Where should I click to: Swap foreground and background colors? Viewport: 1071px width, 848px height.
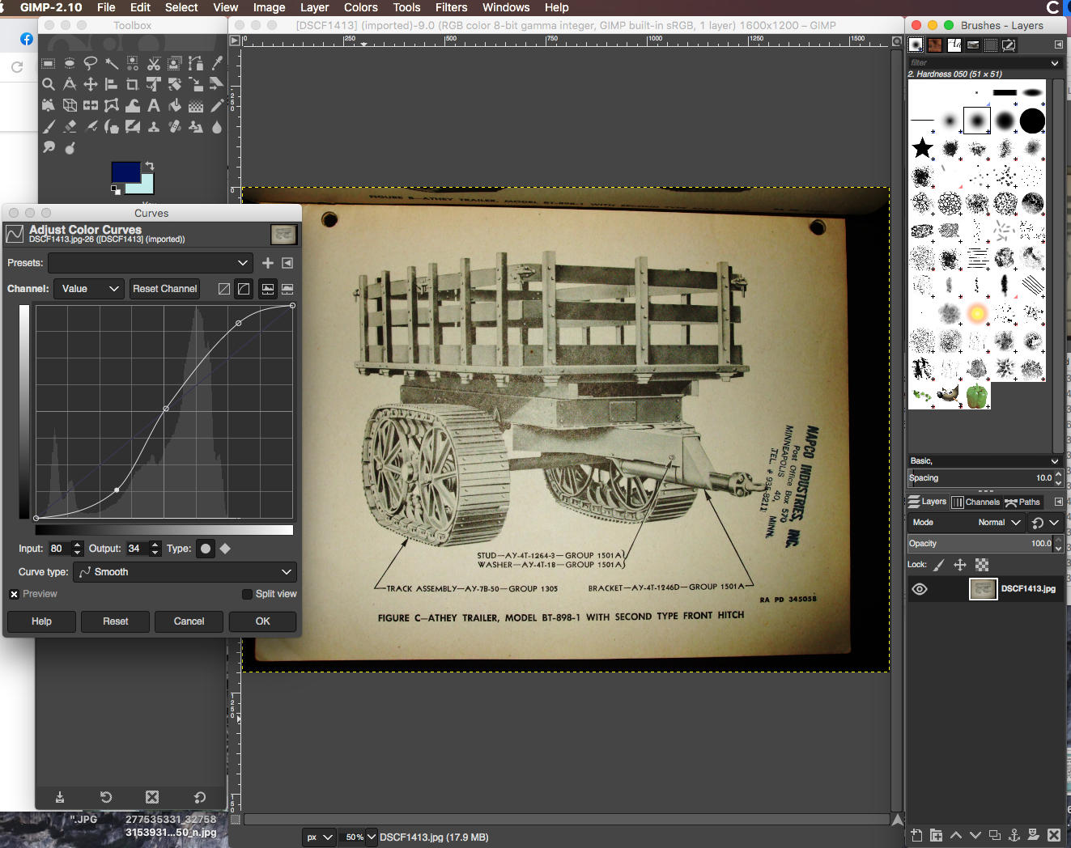[x=149, y=166]
